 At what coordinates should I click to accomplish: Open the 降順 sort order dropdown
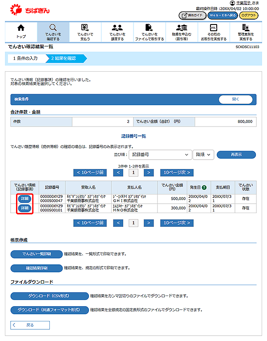pos(203,155)
